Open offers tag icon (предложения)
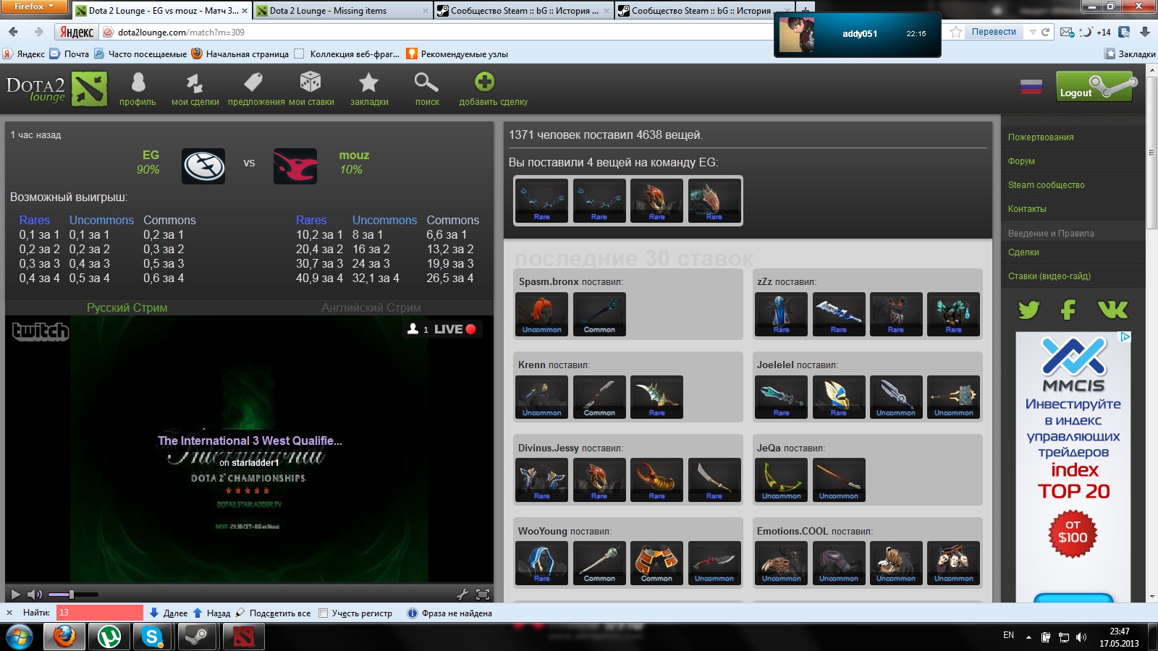 pyautogui.click(x=253, y=82)
